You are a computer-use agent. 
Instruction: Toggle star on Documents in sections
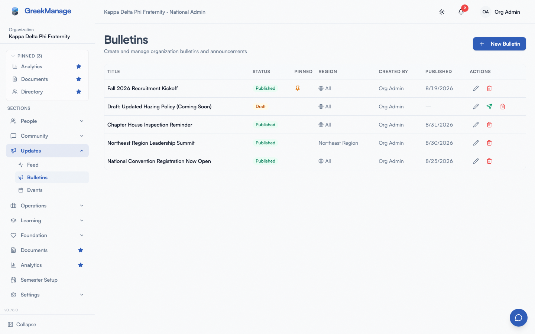[x=81, y=250]
